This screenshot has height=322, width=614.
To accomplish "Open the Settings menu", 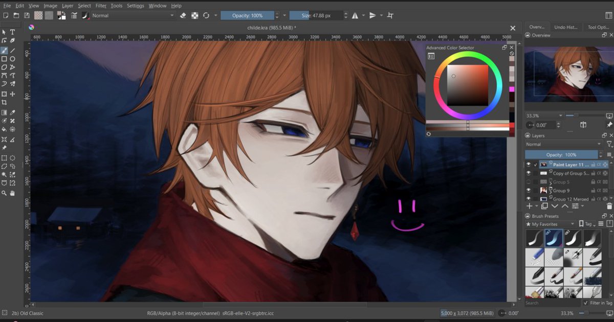I will tap(135, 6).
